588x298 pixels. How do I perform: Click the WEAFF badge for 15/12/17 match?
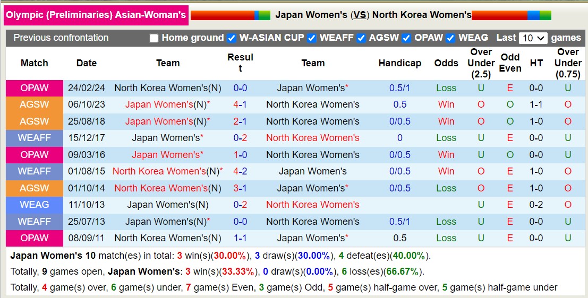coord(35,138)
